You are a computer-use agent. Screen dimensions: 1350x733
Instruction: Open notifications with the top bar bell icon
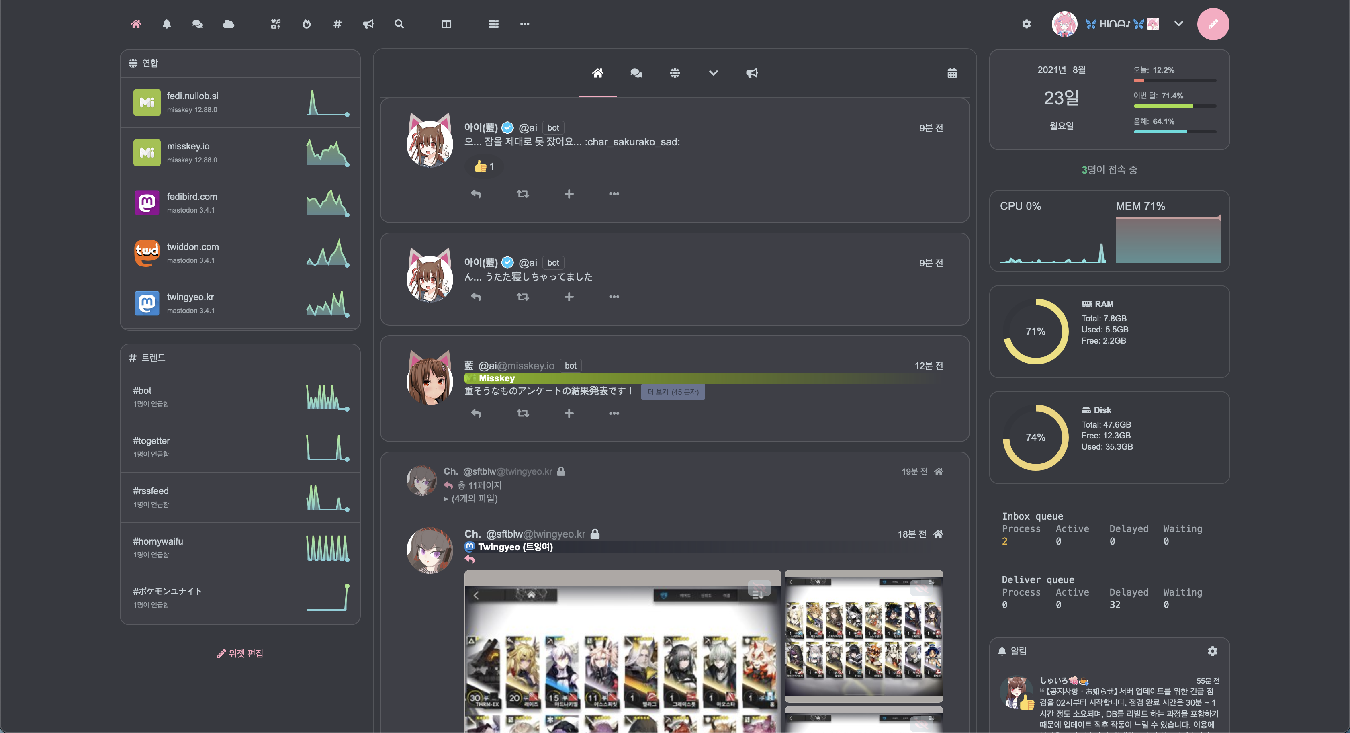tap(167, 24)
